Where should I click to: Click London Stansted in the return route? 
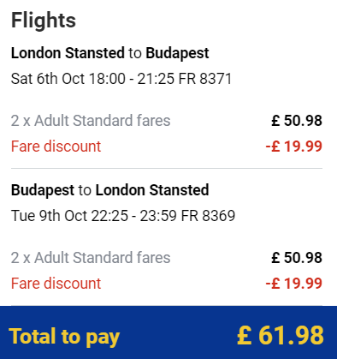click(x=152, y=190)
